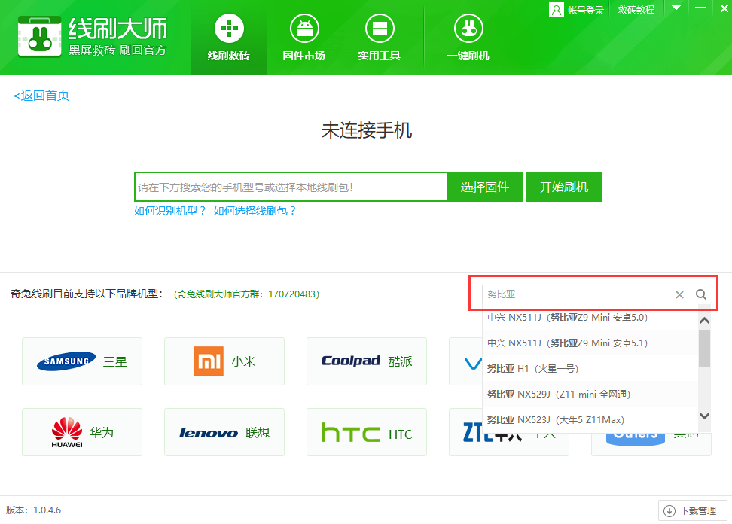Minimize the 线刷大师 window
Image resolution: width=732 pixels, height=524 pixels.
700,8
